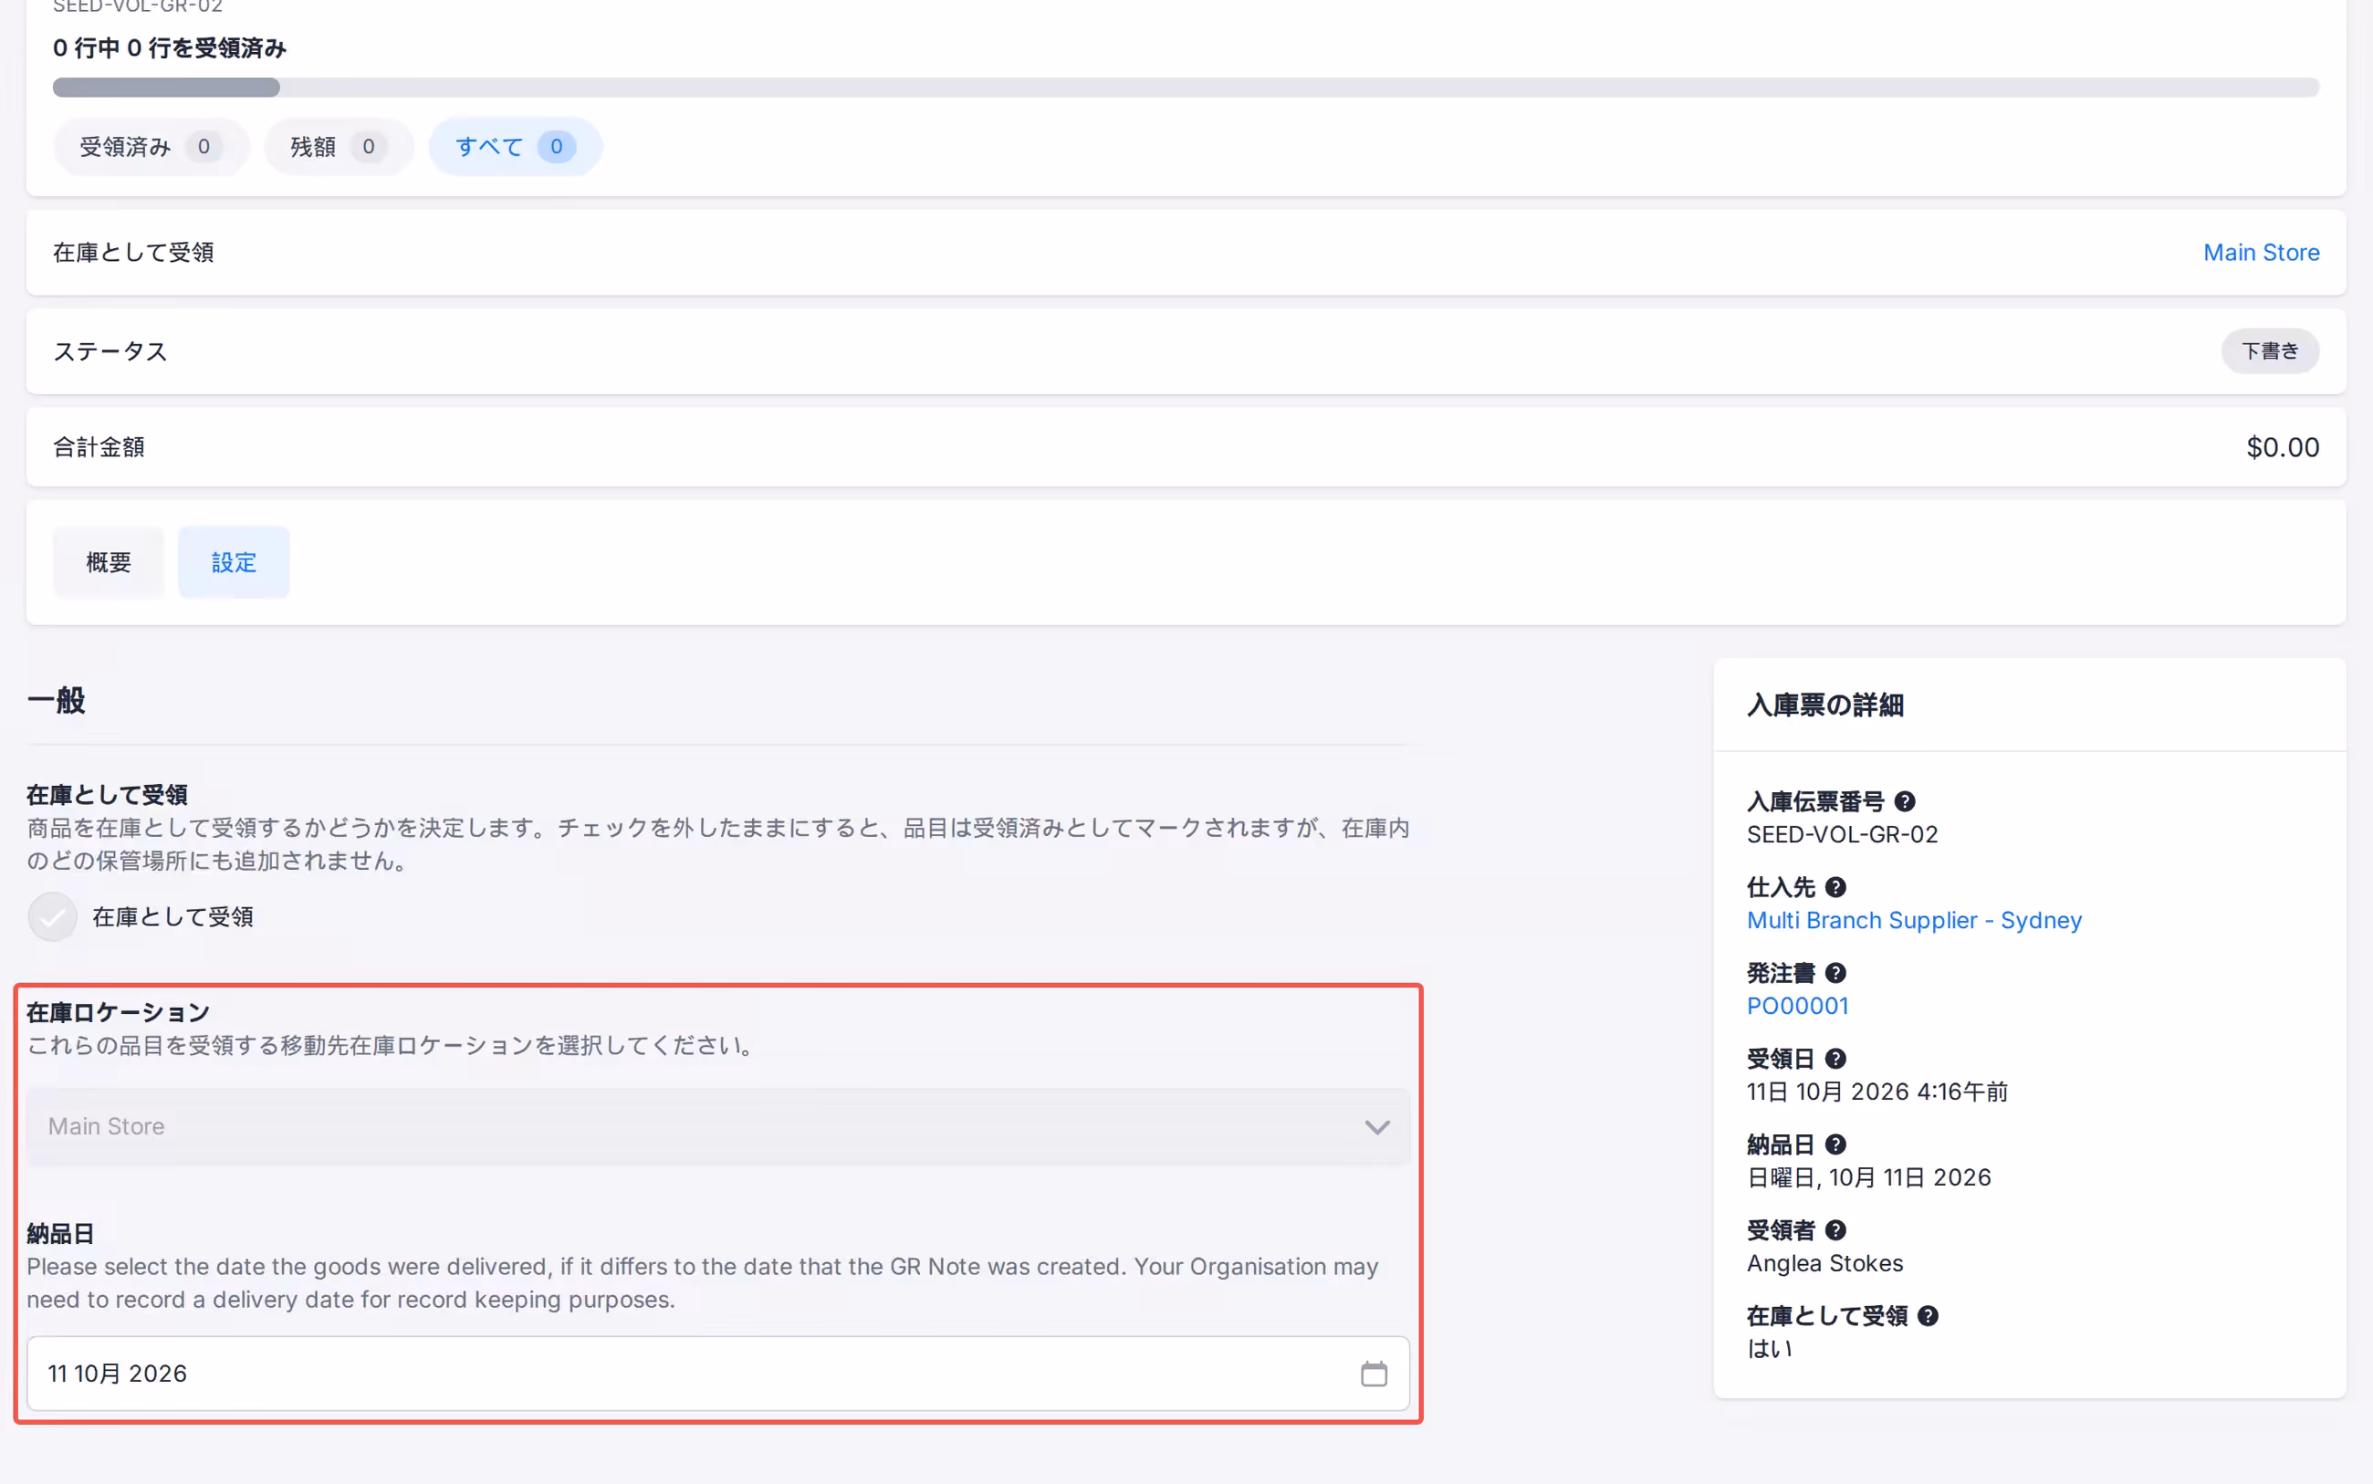The image size is (2373, 1484).
Task: Click the ステータス row label
Action: 110,351
